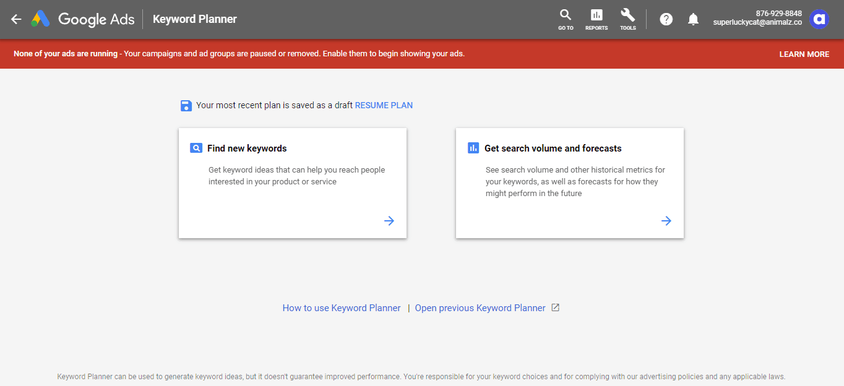Click 'None of your ads are running' text
This screenshot has height=386, width=844.
[66, 54]
